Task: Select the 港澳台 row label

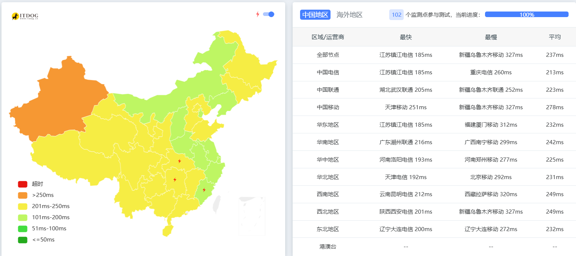Action: [x=328, y=247]
